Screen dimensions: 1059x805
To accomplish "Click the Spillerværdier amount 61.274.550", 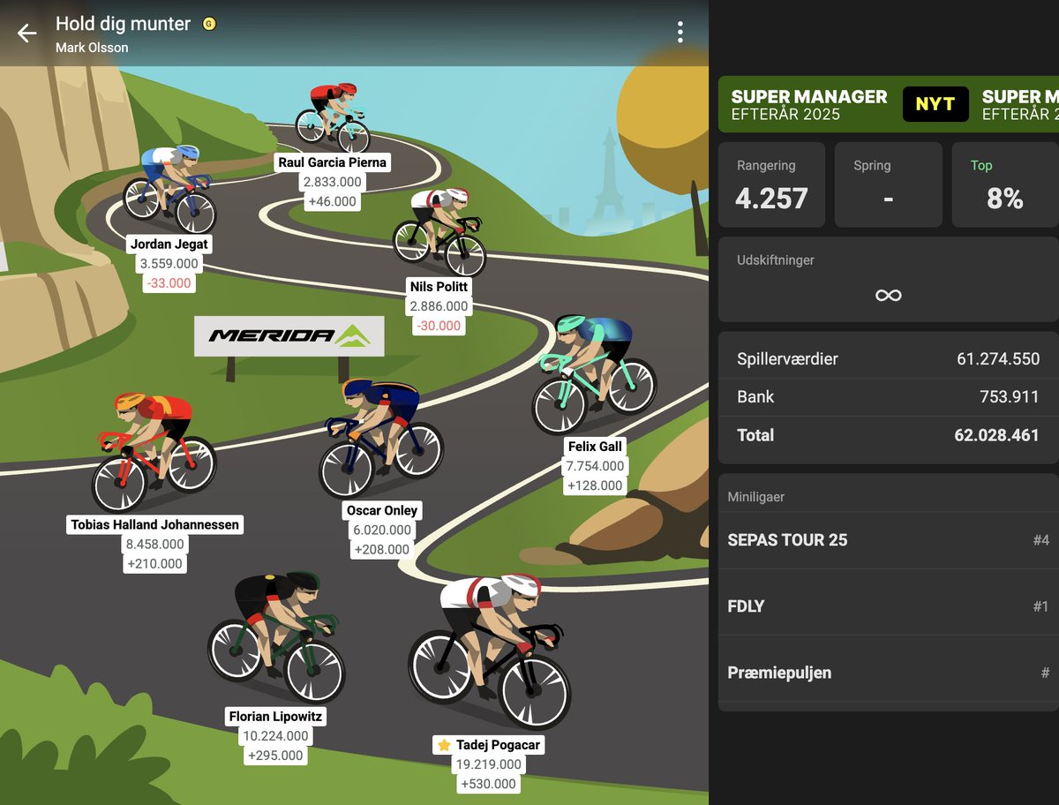I will click(998, 359).
